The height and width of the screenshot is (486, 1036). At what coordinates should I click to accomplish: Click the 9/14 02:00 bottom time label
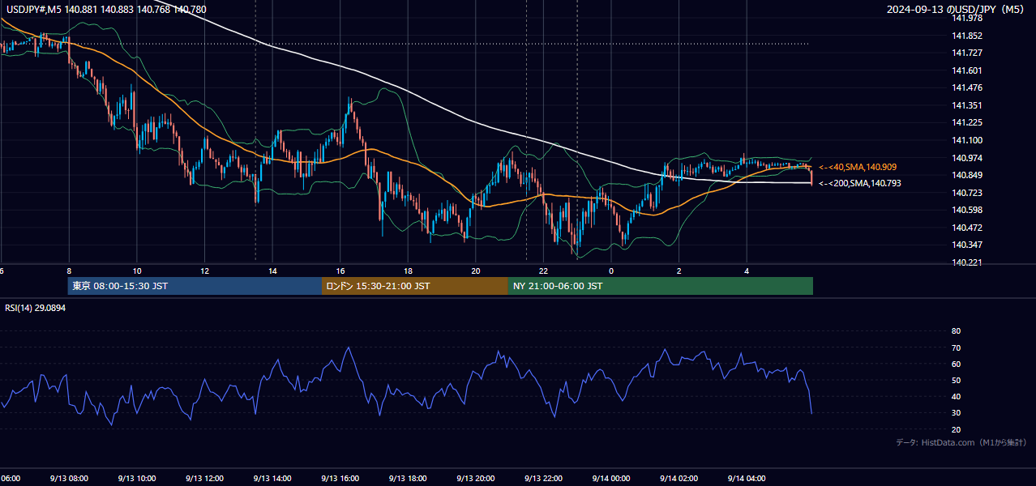[679, 478]
